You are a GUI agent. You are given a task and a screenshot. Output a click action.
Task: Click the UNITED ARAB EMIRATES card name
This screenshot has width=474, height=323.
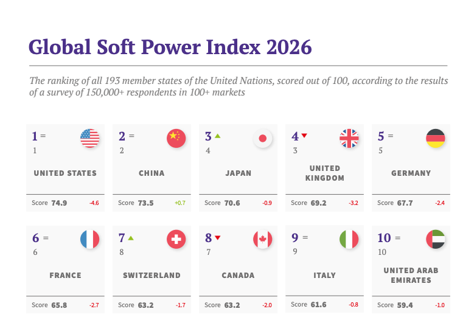(411, 276)
